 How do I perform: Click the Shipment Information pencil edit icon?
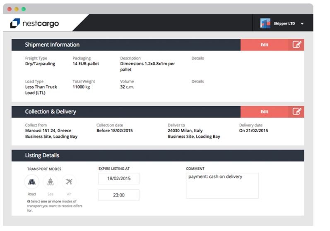click(x=296, y=45)
